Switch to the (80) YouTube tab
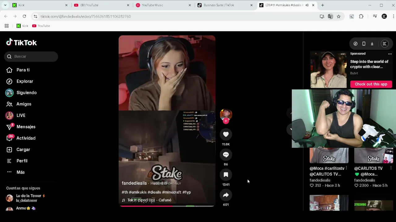The height and width of the screenshot is (222, 396). pos(101,5)
